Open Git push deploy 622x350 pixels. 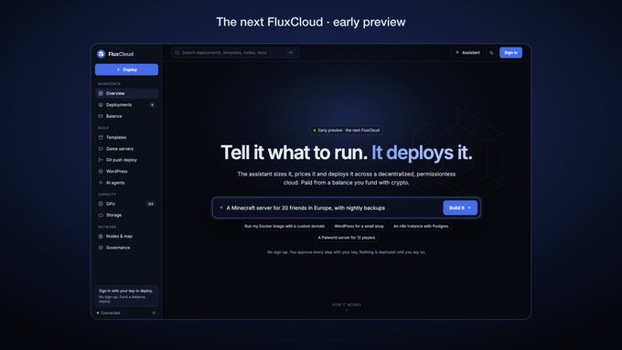(x=126, y=160)
